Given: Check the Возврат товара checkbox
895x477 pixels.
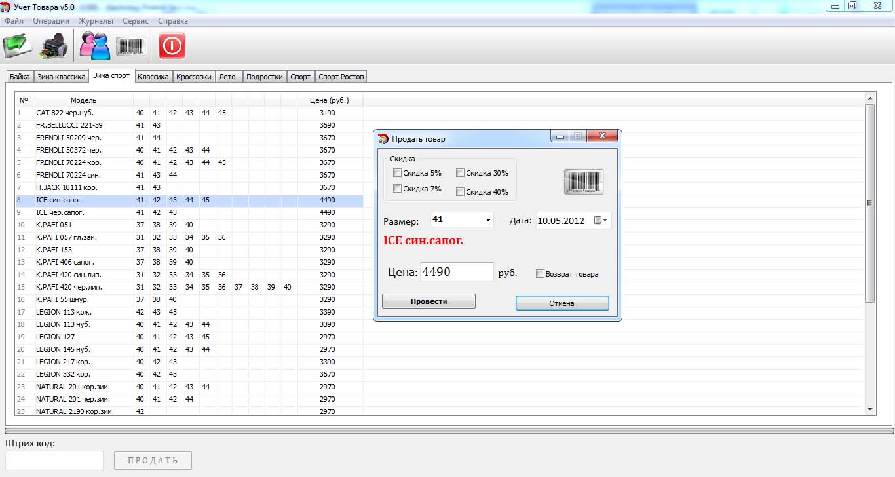Looking at the screenshot, I should coord(540,274).
